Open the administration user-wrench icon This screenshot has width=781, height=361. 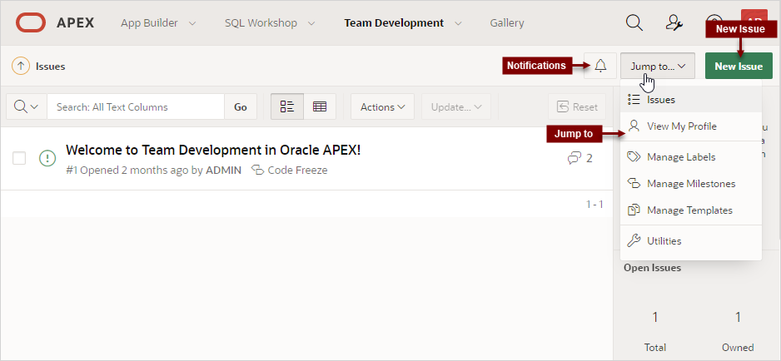(x=674, y=23)
